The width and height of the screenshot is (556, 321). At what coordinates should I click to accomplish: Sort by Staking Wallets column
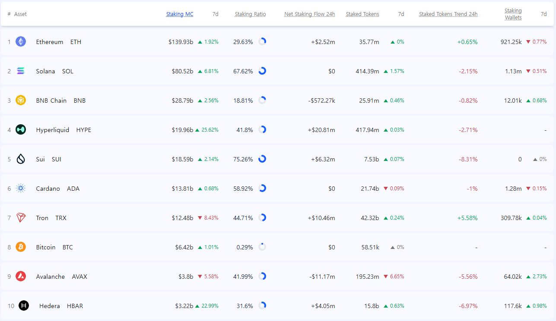[513, 14]
